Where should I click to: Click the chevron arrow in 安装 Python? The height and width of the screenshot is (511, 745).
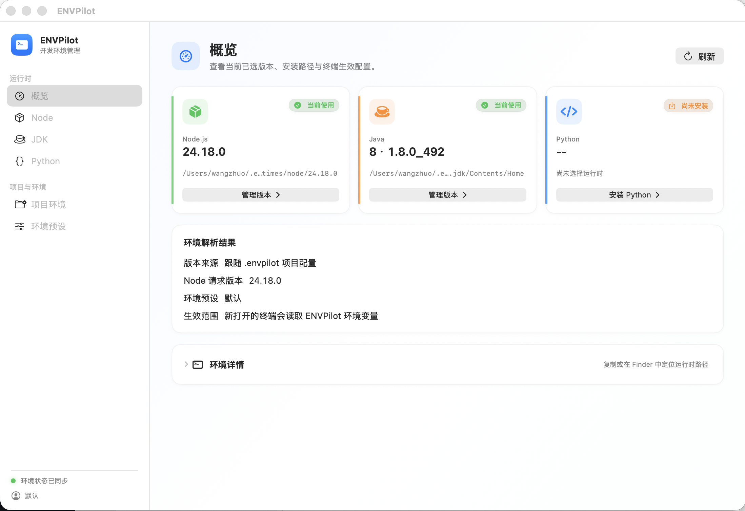[658, 195]
